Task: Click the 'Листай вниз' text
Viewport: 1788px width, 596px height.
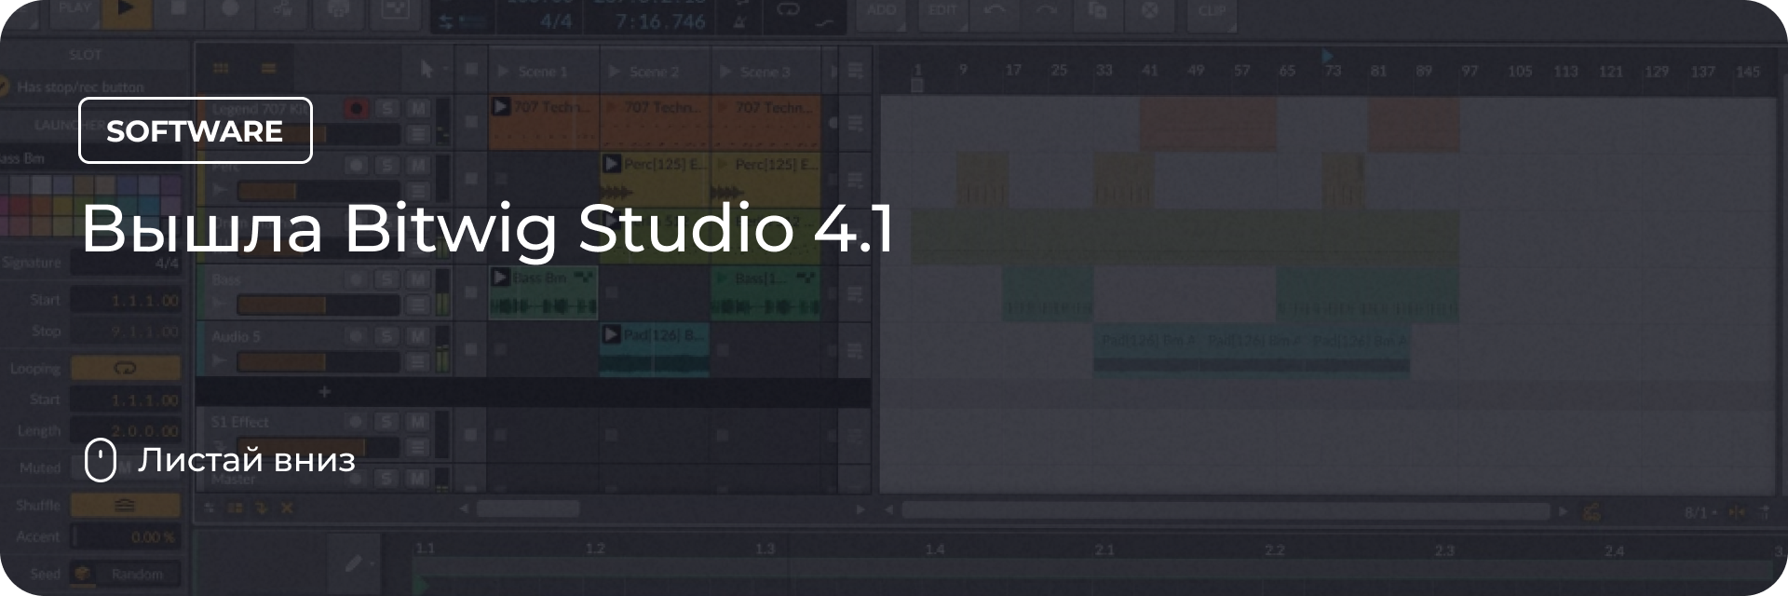Action: tap(247, 460)
